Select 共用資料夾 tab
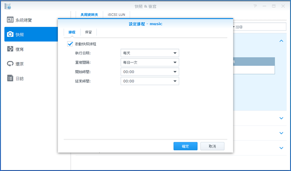The image size is (291, 171). (x=89, y=15)
